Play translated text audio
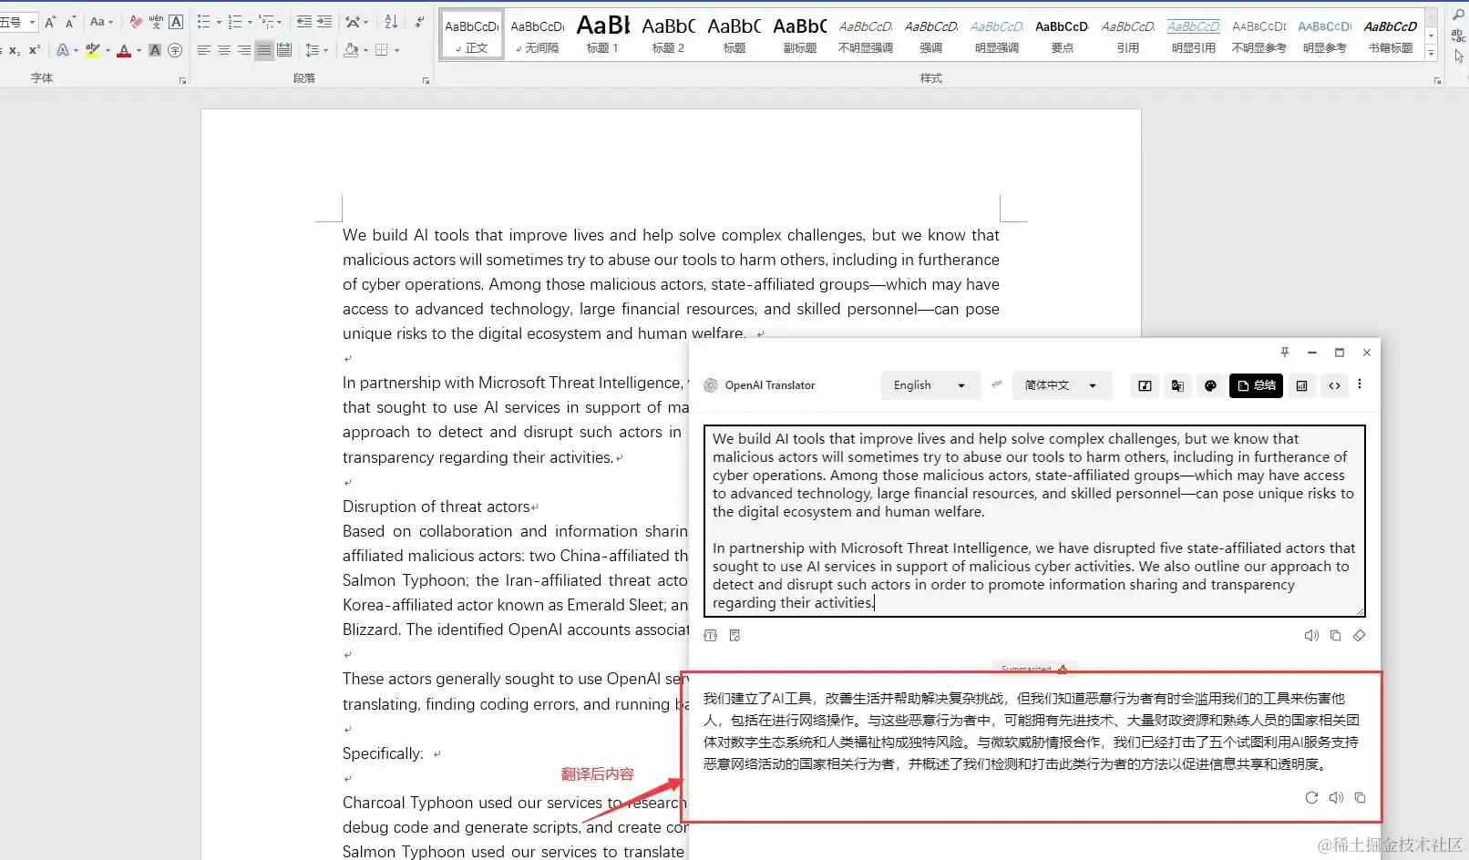 pos(1336,798)
